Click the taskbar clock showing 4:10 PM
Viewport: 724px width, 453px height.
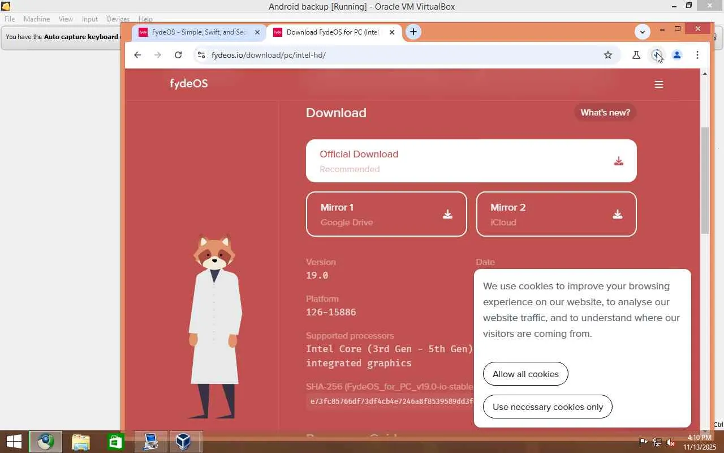pos(700,442)
